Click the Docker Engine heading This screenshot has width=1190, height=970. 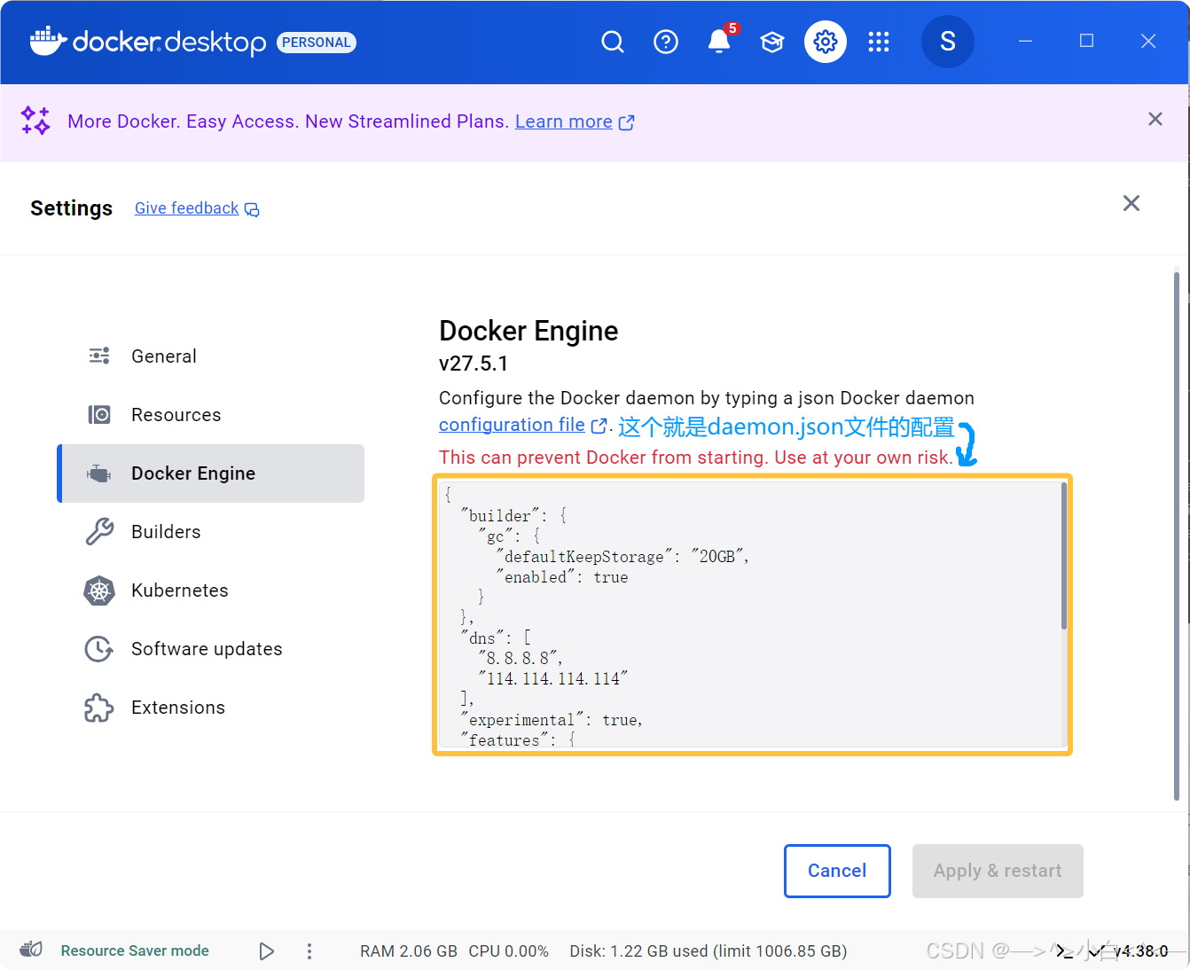pyautogui.click(x=528, y=331)
